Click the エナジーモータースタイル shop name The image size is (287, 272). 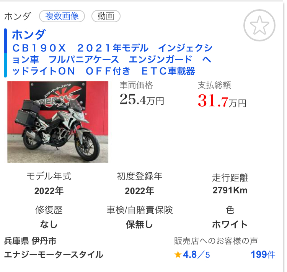tap(54, 255)
